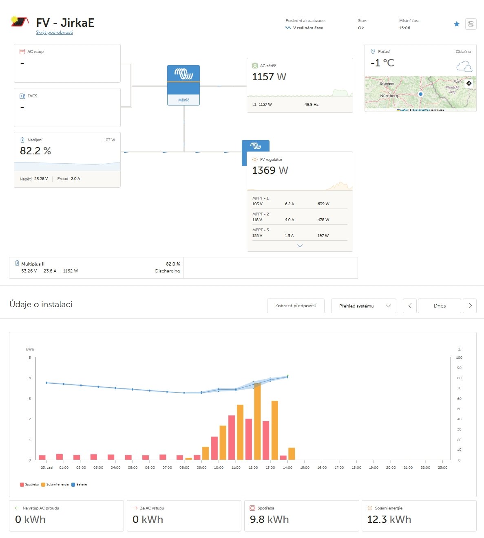
Task: Click the battery icon next to Multiplus II
Action: (17, 263)
